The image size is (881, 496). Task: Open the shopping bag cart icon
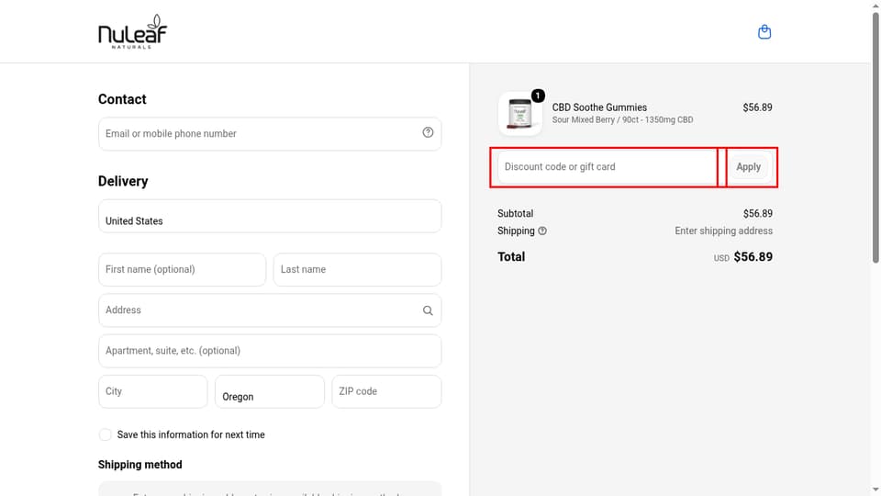pyautogui.click(x=764, y=32)
